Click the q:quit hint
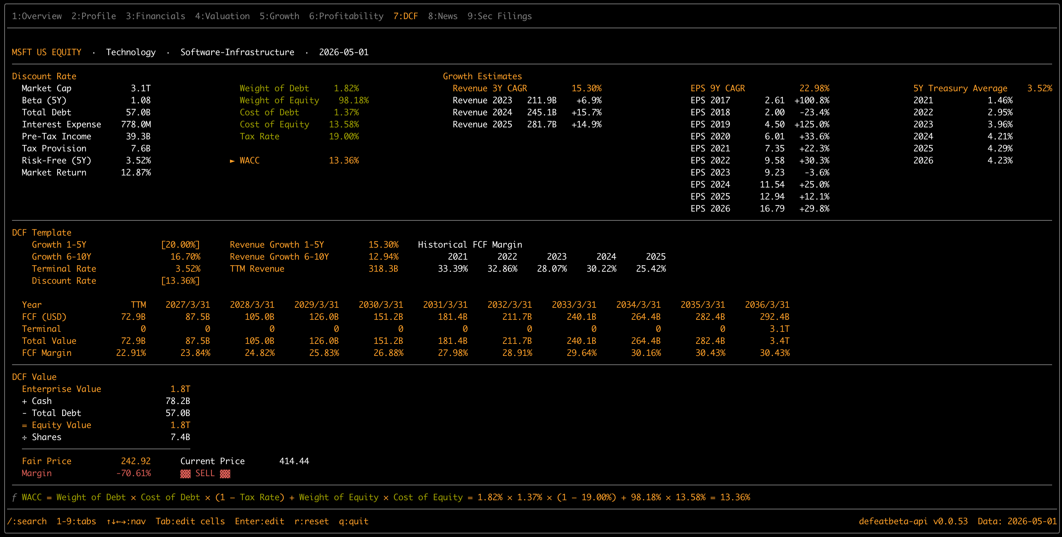The image size is (1062, 537). point(353,521)
